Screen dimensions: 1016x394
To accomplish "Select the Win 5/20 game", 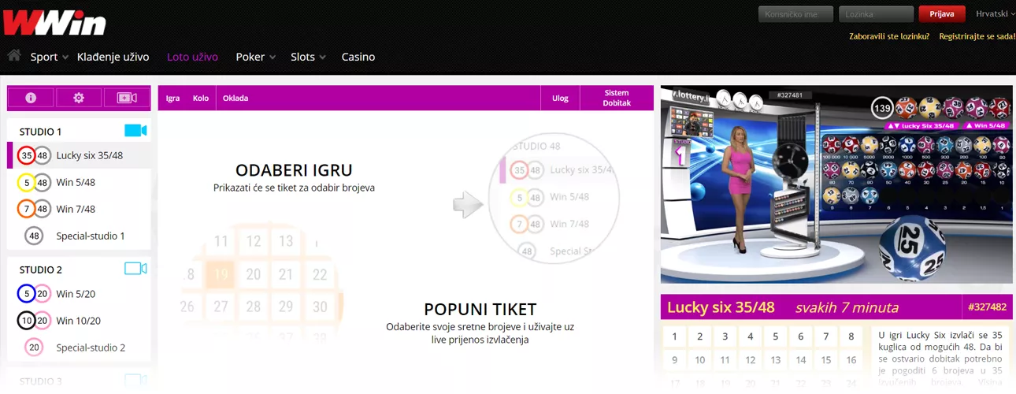I will tap(79, 294).
